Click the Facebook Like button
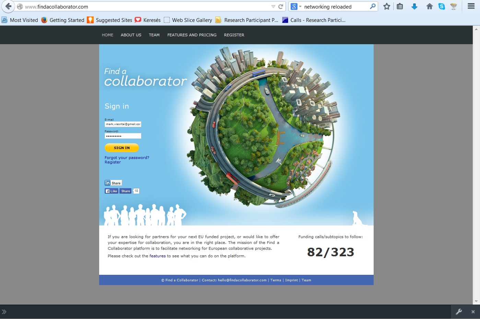The height and width of the screenshot is (319, 480). 112,191
